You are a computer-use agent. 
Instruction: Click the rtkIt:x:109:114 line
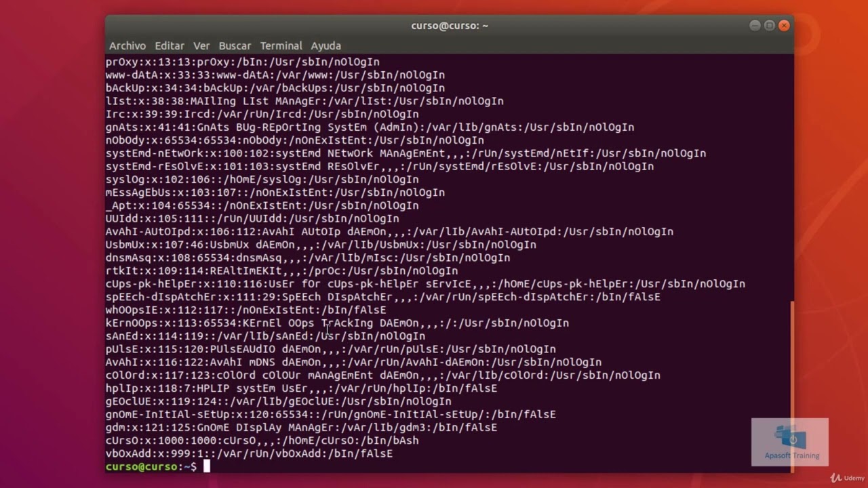pos(282,271)
